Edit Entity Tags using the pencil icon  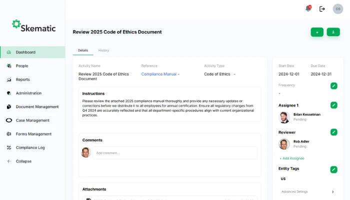click(x=333, y=169)
